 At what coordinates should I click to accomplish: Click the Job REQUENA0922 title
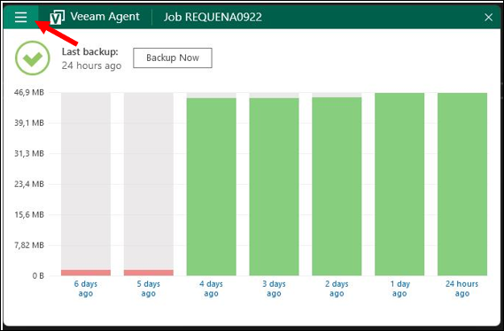pyautogui.click(x=213, y=17)
